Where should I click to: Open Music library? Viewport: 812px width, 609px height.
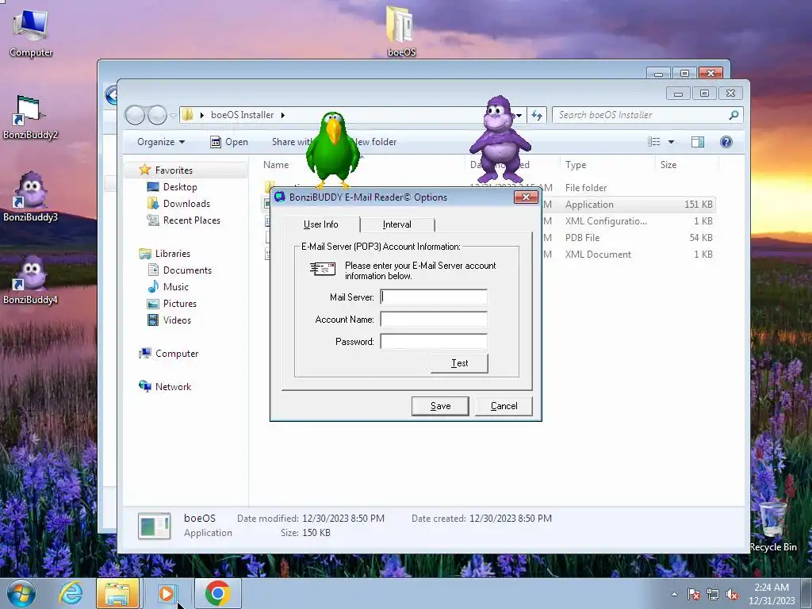(175, 286)
